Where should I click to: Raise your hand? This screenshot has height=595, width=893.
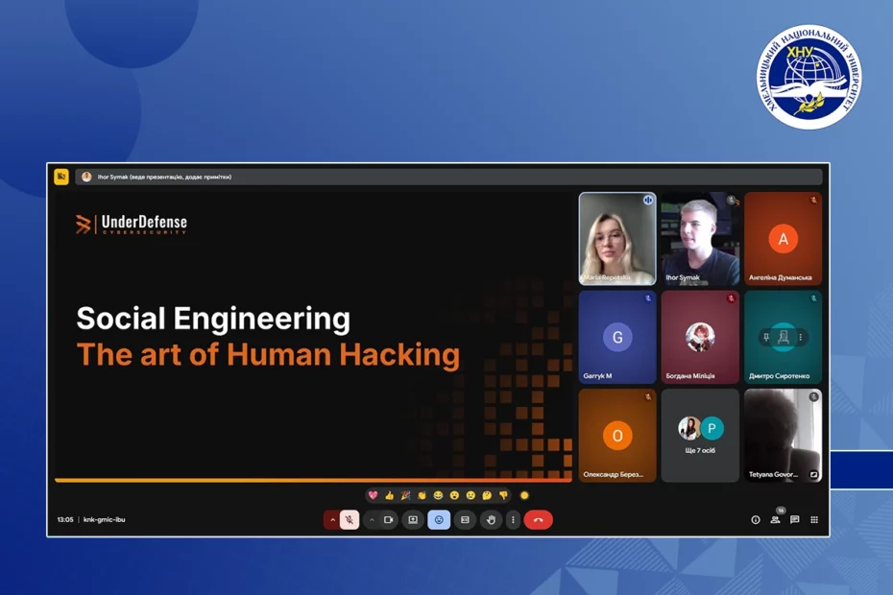pos(491,520)
